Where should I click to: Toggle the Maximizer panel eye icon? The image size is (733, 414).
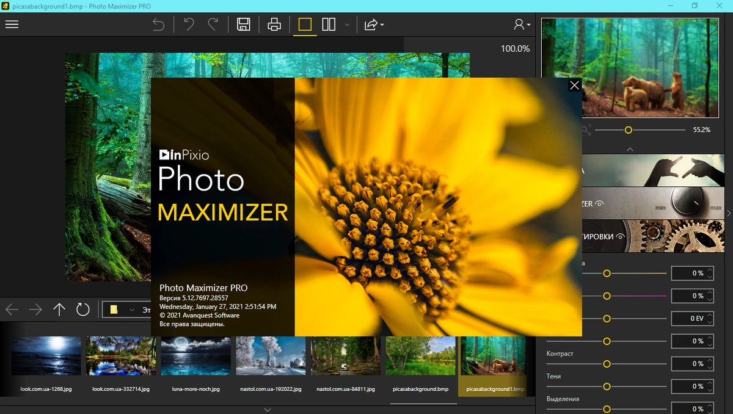point(599,204)
